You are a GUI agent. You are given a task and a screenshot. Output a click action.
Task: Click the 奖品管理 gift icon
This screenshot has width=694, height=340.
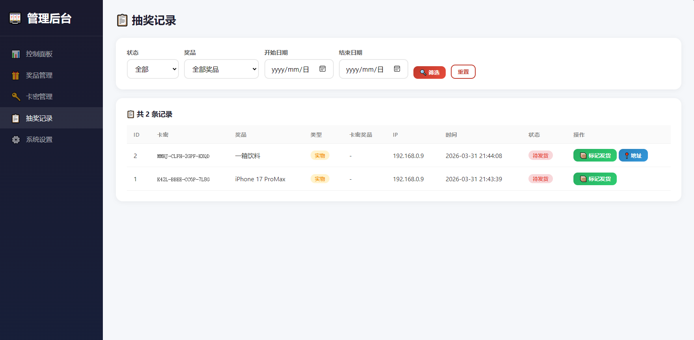[x=16, y=76]
